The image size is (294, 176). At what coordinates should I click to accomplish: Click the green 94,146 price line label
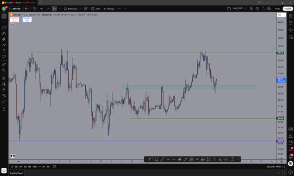[x=281, y=53]
